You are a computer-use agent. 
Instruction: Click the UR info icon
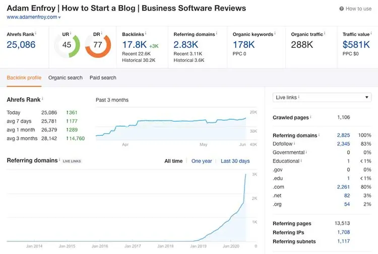pyautogui.click(x=70, y=34)
